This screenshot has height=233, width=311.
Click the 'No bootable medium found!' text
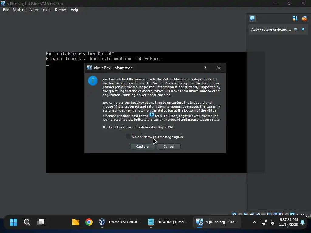point(80,54)
